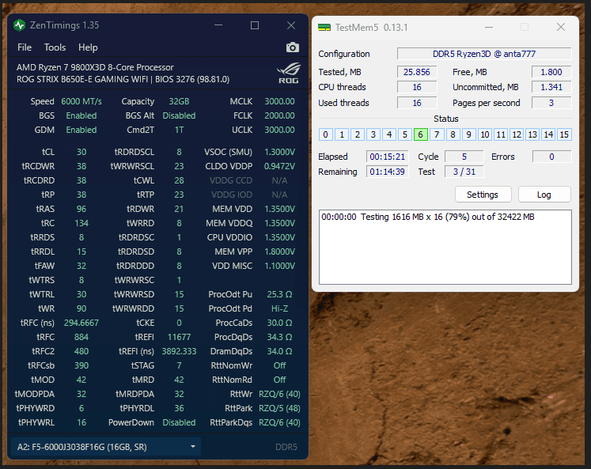Click the TestMem5 title bar icon
This screenshot has width=591, height=469.
click(324, 27)
